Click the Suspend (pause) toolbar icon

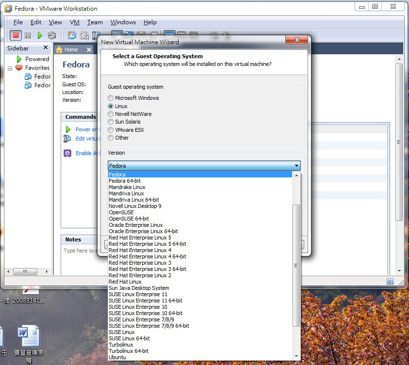pos(28,35)
